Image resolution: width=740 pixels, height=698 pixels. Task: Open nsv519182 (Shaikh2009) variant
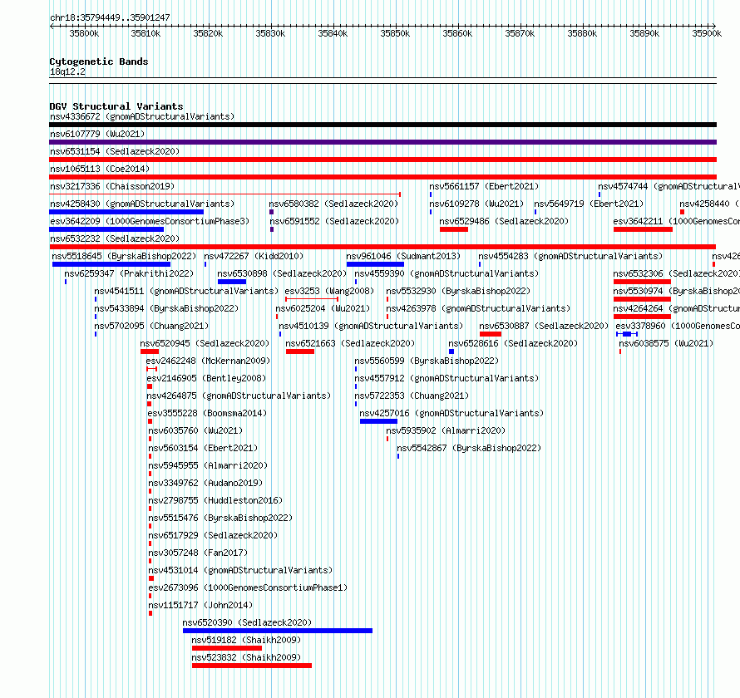coord(246,640)
